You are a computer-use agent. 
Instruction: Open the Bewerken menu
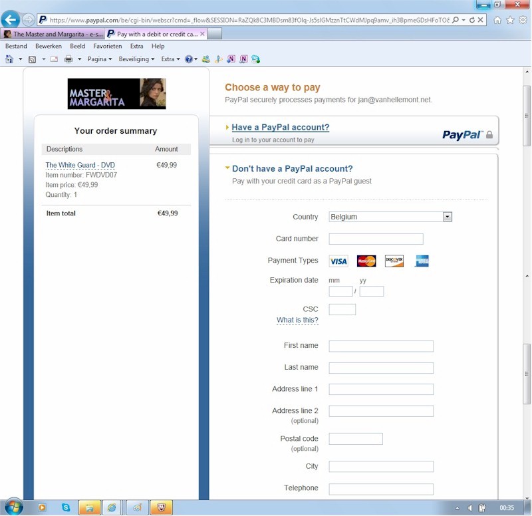click(49, 46)
